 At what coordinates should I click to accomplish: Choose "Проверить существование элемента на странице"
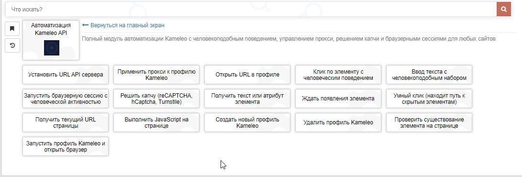(429, 122)
